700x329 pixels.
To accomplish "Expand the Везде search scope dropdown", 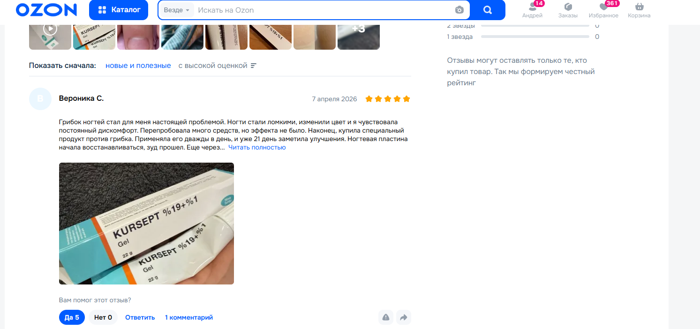I will pyautogui.click(x=177, y=10).
